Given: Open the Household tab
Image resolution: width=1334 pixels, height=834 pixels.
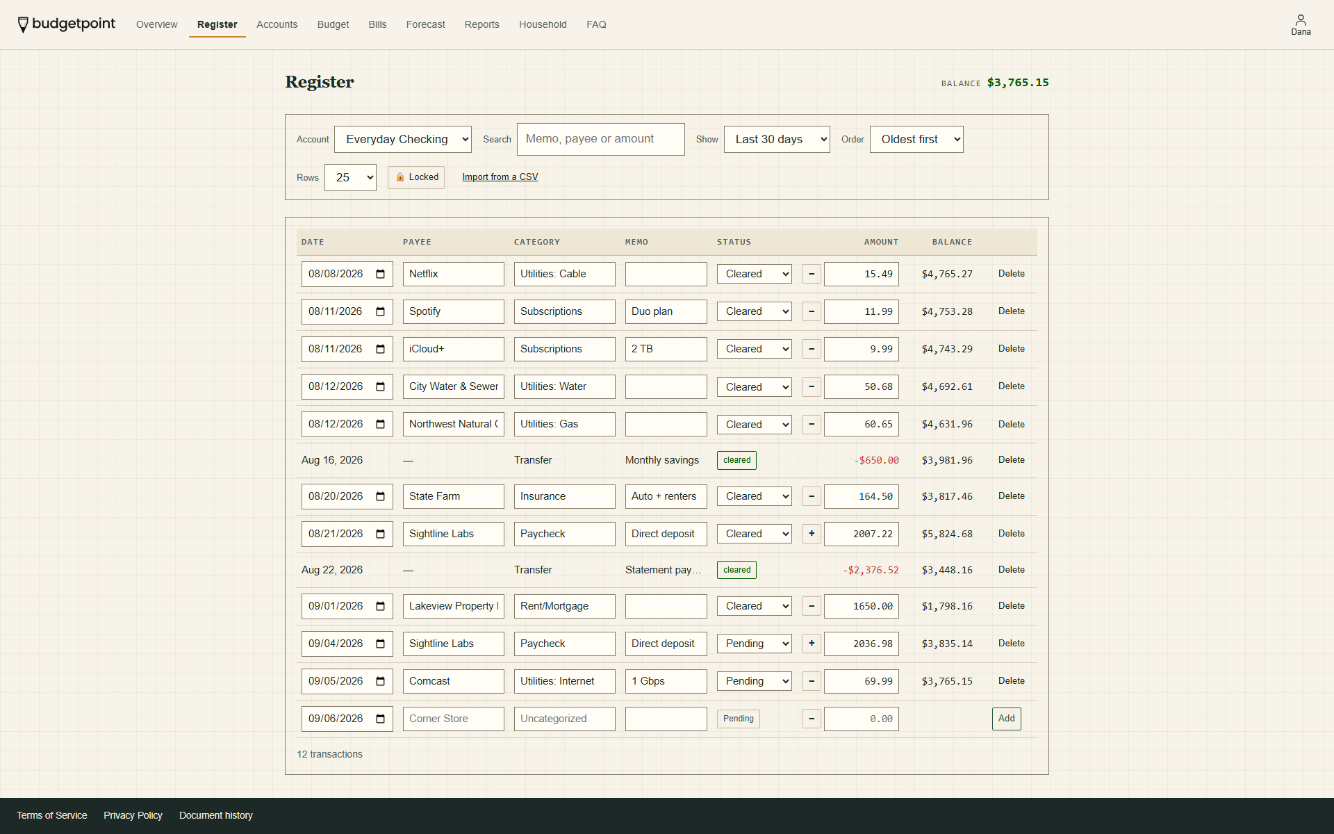Looking at the screenshot, I should coord(543,24).
